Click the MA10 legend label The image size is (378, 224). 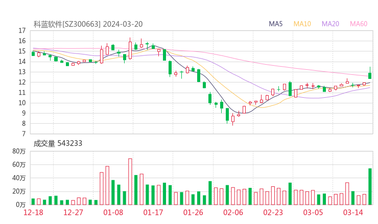[x=302, y=24]
